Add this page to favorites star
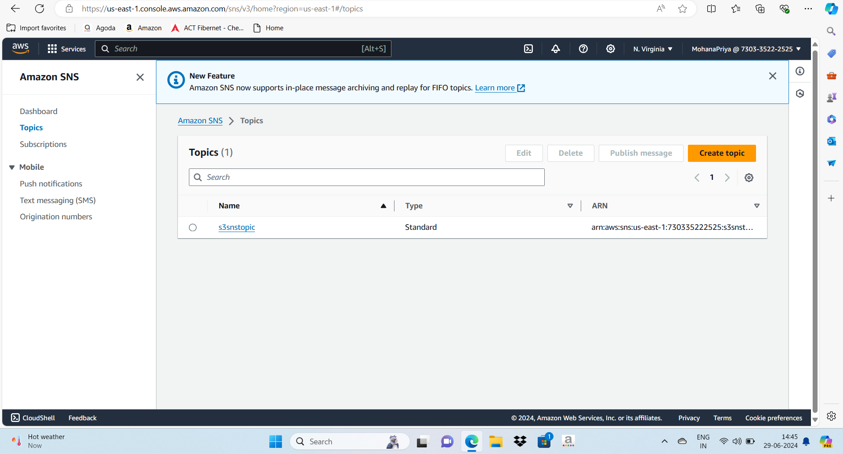Viewport: 843px width, 454px height. 683,9
